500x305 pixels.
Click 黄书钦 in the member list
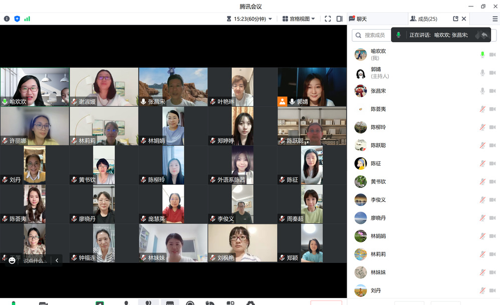pyautogui.click(x=423, y=182)
